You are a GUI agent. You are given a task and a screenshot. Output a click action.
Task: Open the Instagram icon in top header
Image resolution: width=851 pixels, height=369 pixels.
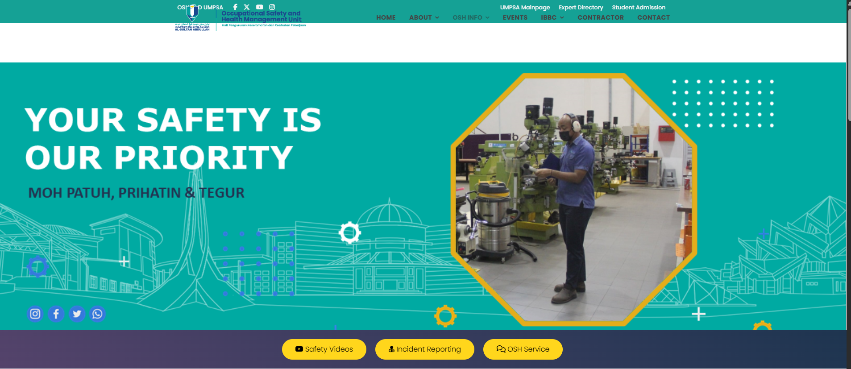coord(272,7)
